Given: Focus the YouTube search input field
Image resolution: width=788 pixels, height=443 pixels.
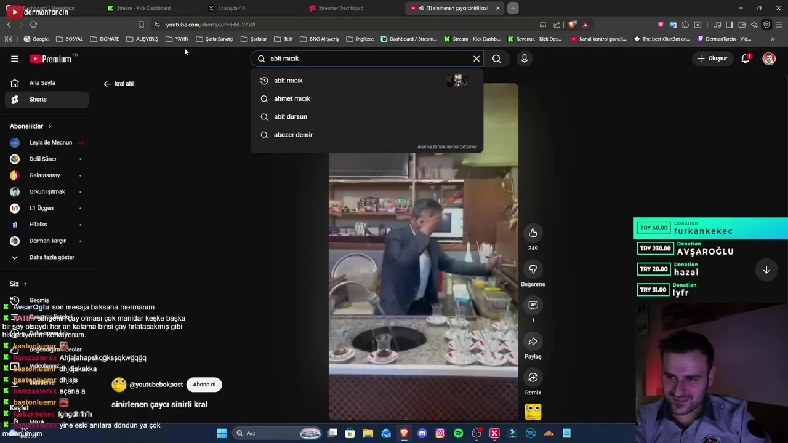Looking at the screenshot, I should (366, 58).
